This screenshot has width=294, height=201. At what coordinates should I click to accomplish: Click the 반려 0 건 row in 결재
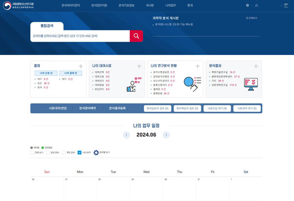pyautogui.click(x=43, y=88)
